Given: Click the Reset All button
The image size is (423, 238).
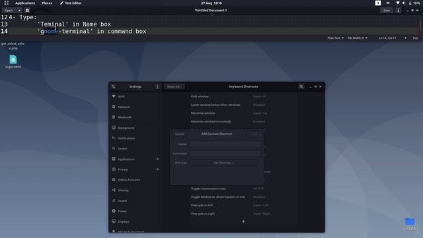Looking at the screenshot, I should [x=174, y=87].
